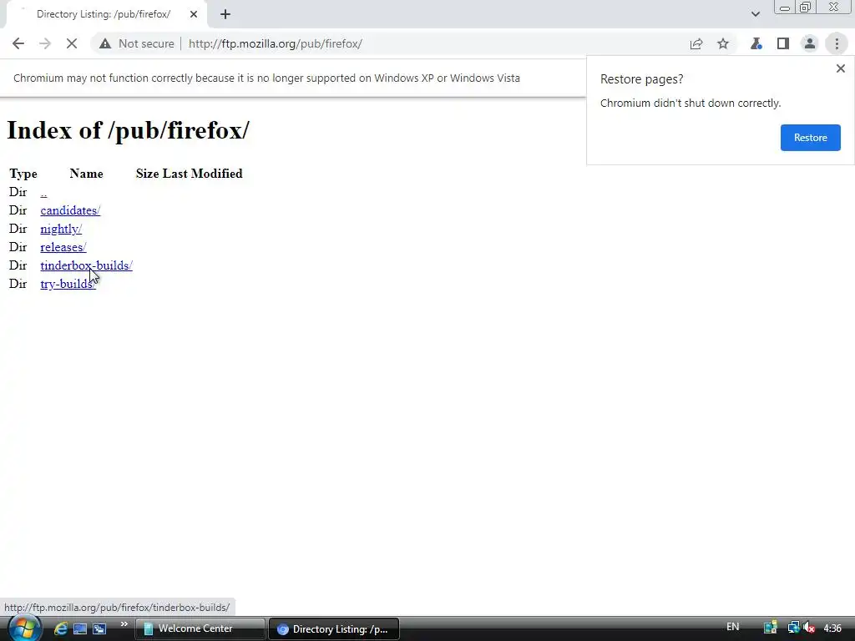
Task: Open the nightly/ directory
Action: (x=61, y=229)
